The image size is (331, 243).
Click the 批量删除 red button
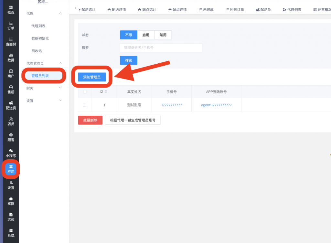(x=90, y=120)
